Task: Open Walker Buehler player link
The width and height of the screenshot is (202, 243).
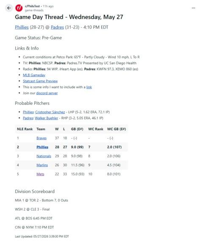Action: click(47, 118)
